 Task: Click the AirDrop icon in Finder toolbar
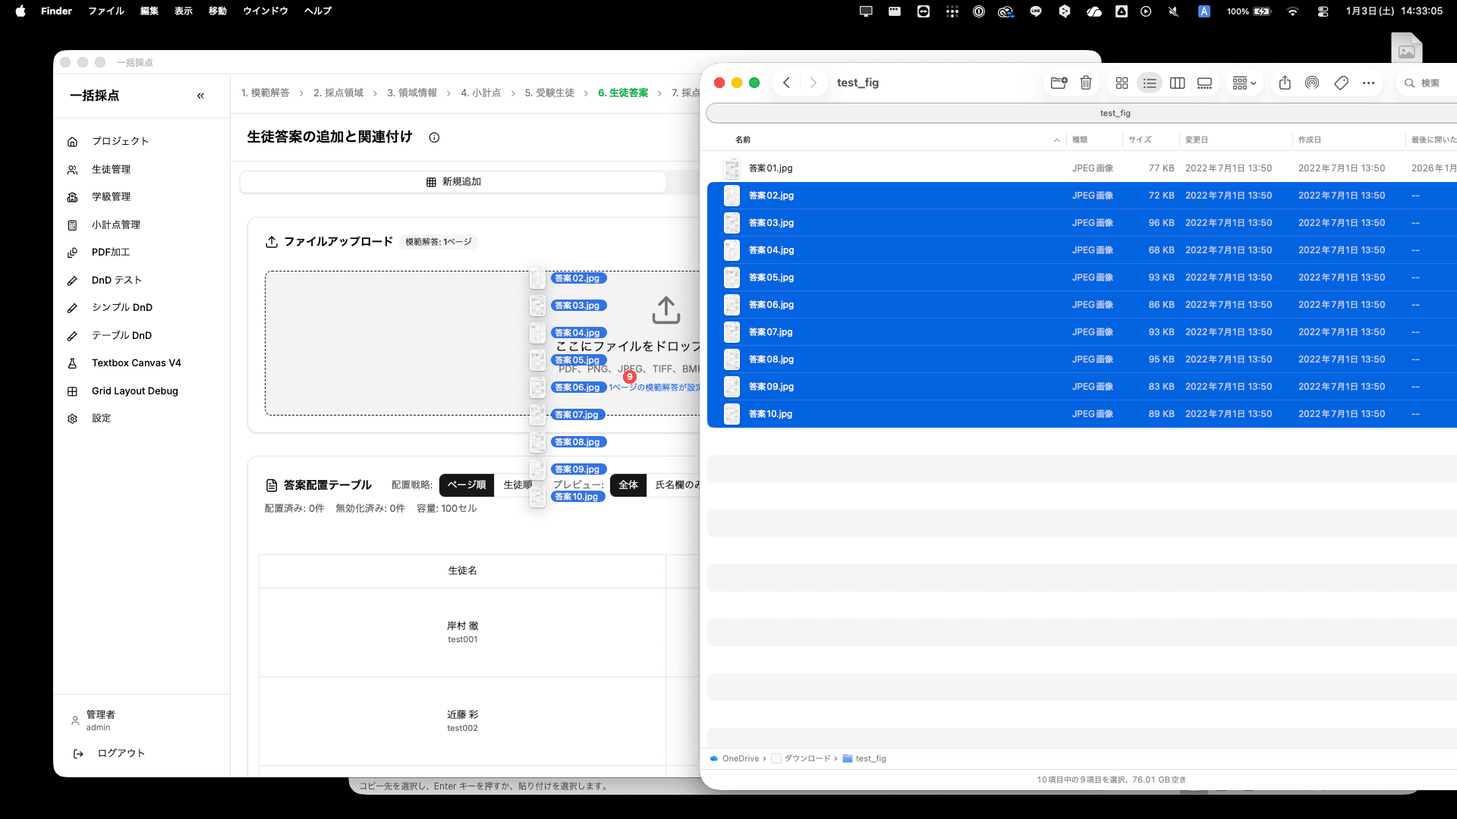pos(1312,83)
